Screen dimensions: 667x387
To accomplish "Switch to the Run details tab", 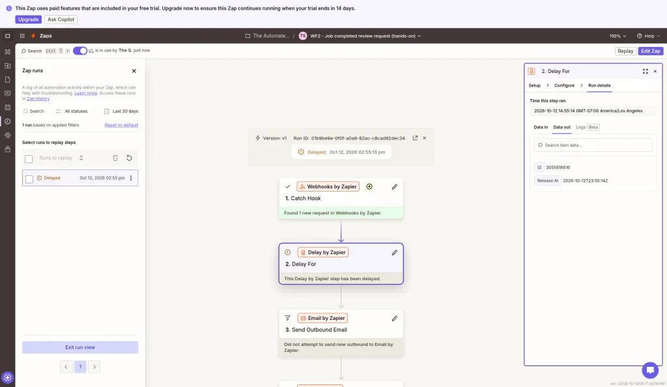I will pyautogui.click(x=599, y=85).
